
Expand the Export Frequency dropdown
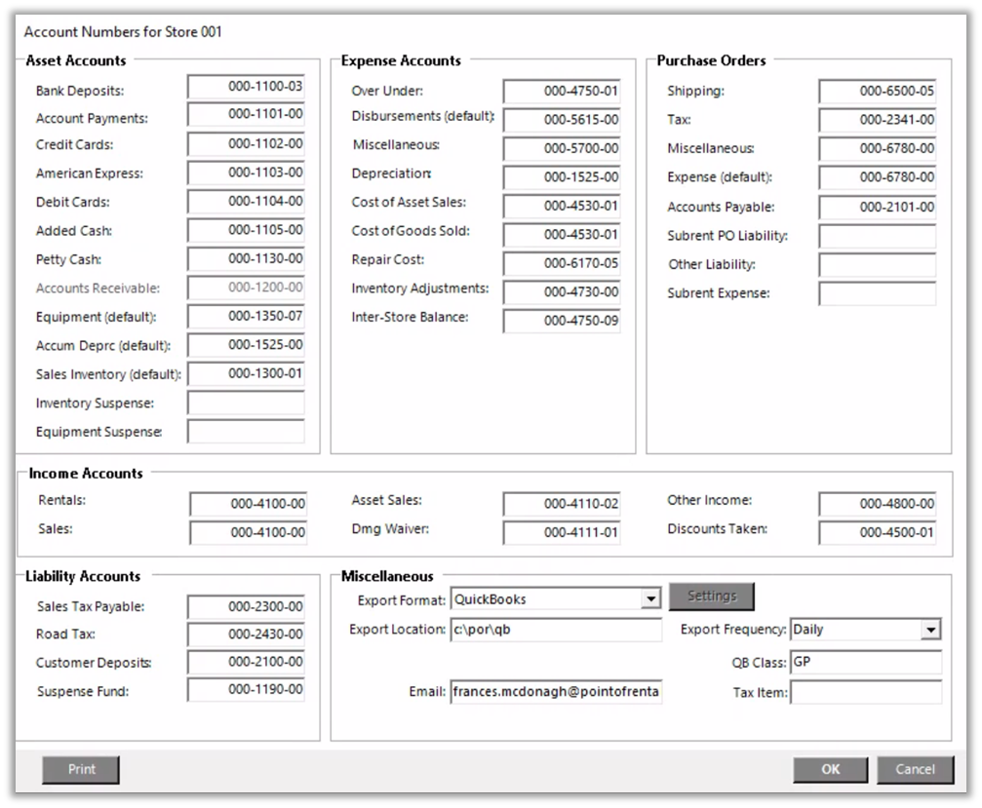(931, 630)
